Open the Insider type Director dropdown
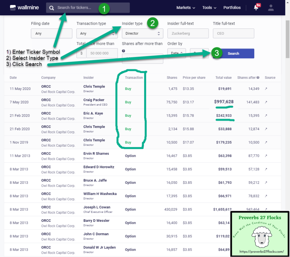 coord(142,33)
